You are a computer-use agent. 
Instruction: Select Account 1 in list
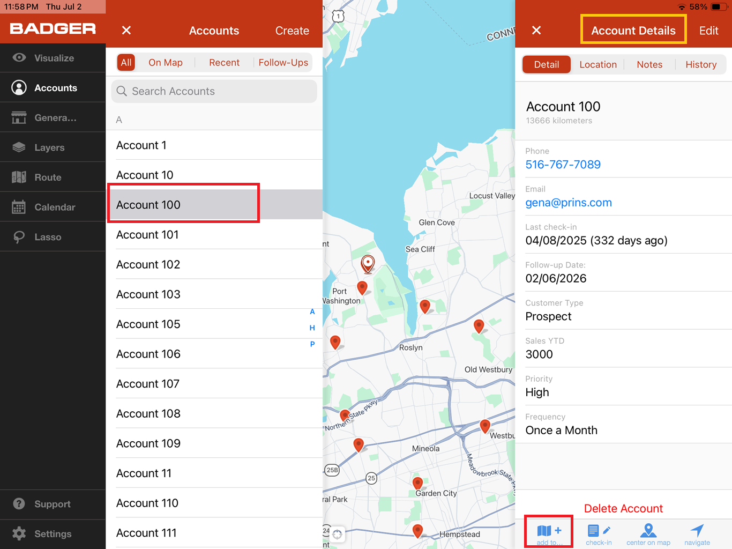point(214,145)
